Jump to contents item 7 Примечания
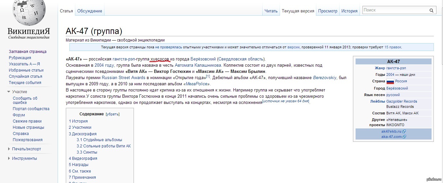The image size is (443, 183). coord(82,177)
